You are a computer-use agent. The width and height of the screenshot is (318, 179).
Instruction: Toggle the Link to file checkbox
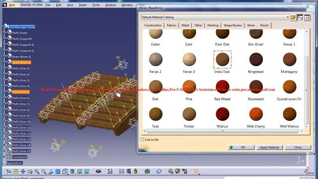(x=143, y=140)
